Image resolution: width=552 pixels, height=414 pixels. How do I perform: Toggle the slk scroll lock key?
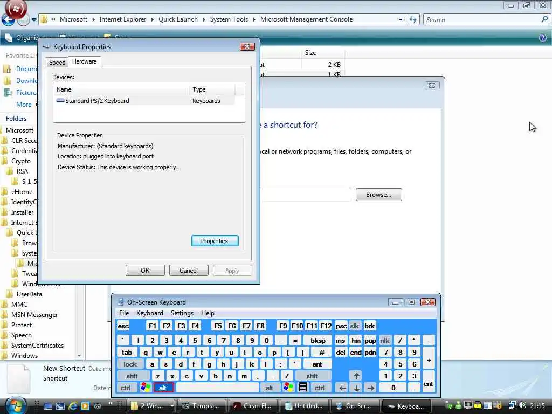355,326
